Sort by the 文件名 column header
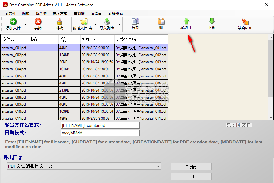 pyautogui.click(x=14, y=39)
